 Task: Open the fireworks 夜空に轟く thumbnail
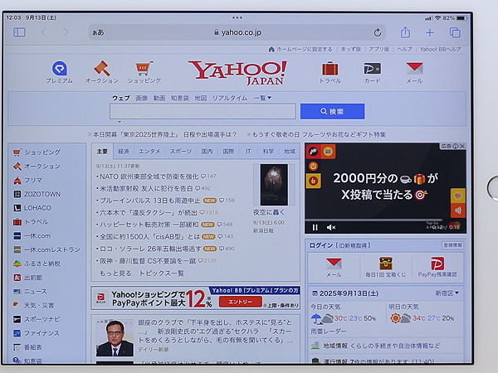274,185
